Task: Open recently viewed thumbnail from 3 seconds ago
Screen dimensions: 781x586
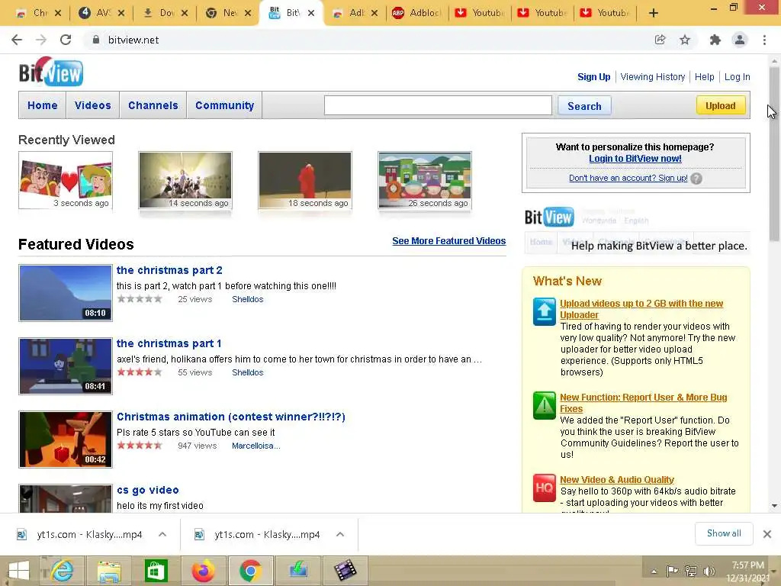Action: (66, 180)
